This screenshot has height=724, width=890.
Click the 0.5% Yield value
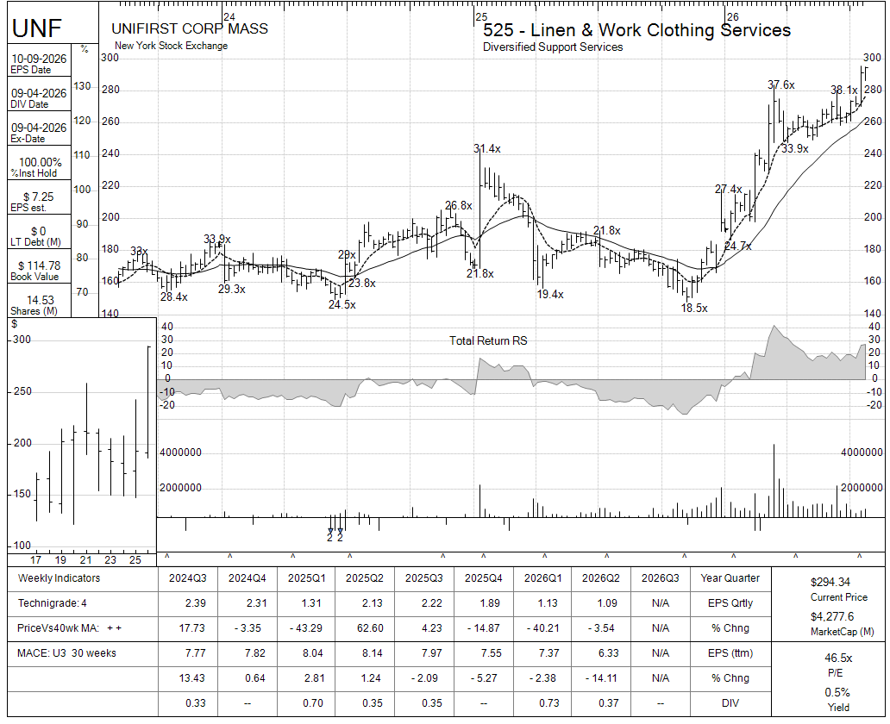(837, 693)
